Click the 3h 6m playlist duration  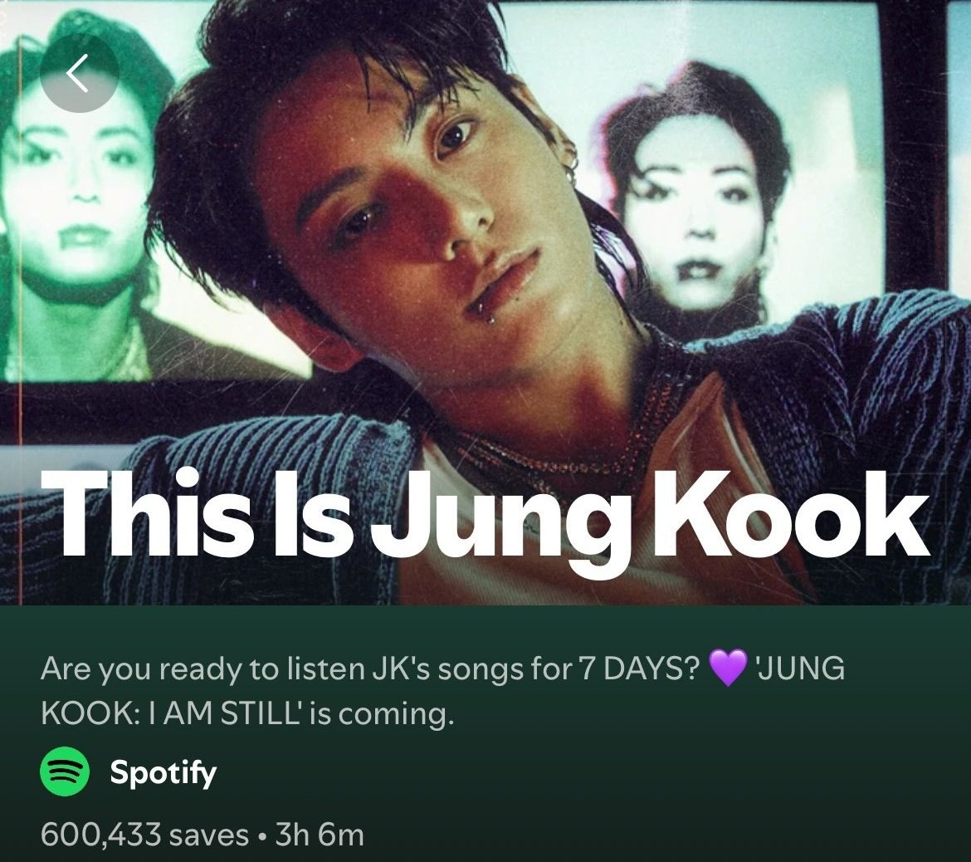pos(320,834)
